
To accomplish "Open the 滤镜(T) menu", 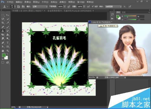I will [63, 2].
